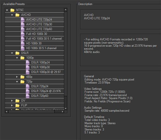Viewport: 161px width, 140px height.
Task: Click preset icon beside DSLR 1080p30 @ 29.97
Action: coord(28,72)
